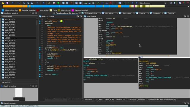This screenshot has height=107, width=190.
Task: Click the External symbol magenta swatch
Action: click(x=73, y=10)
